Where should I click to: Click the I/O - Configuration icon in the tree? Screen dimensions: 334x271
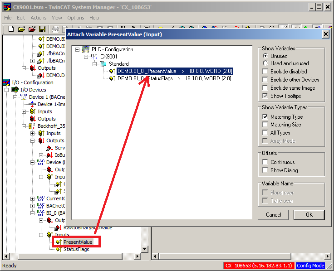[6, 82]
